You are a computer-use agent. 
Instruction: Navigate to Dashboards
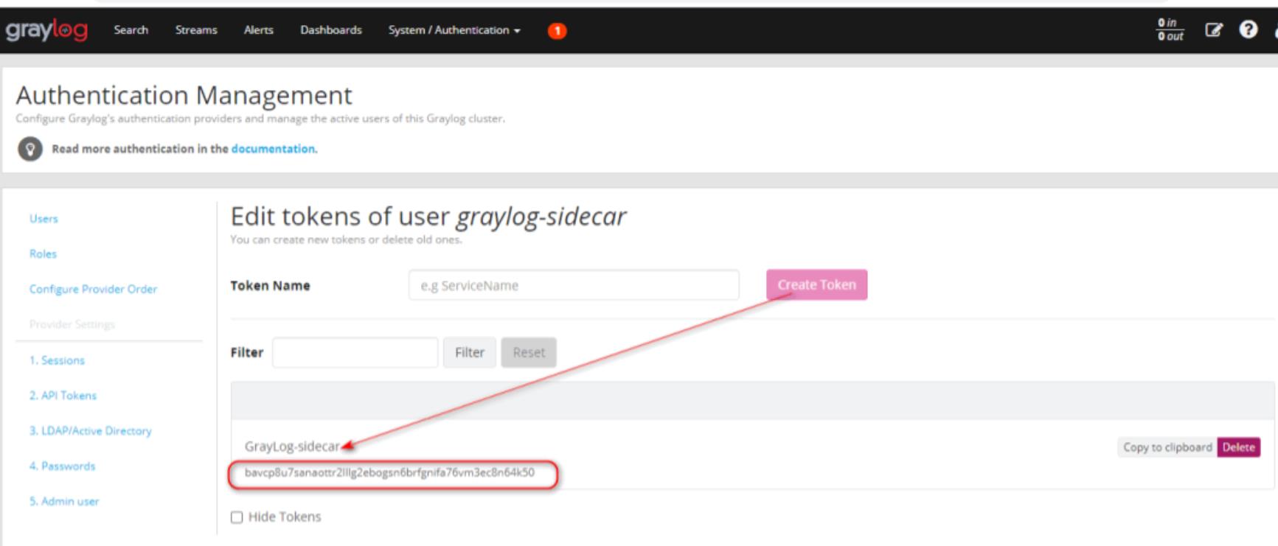point(331,30)
